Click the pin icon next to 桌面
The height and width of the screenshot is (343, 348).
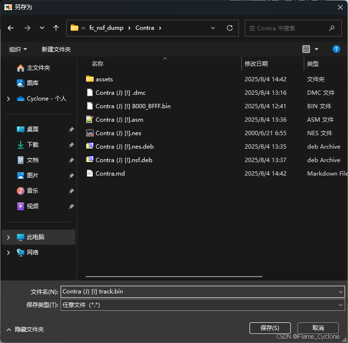(71, 129)
